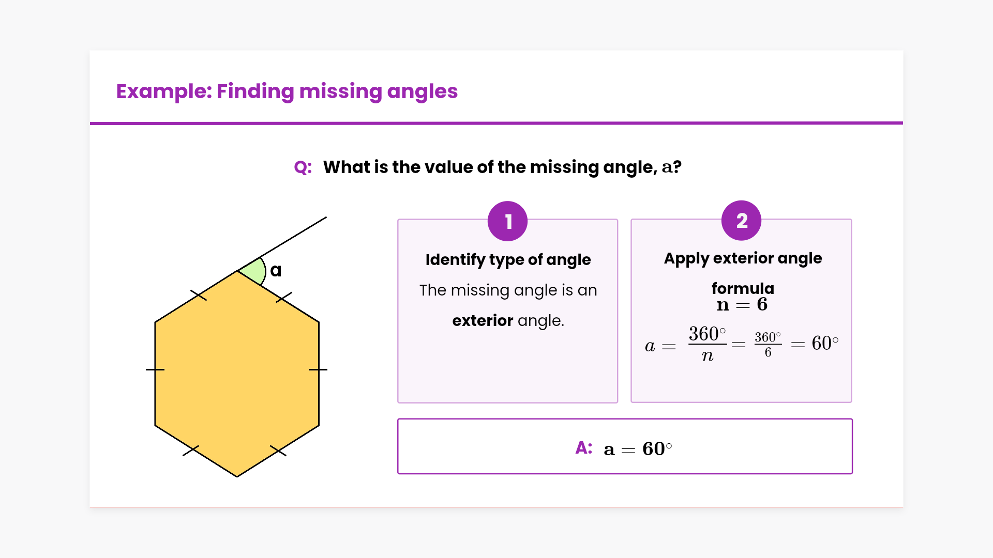Click the yellow hexagon's center

click(x=237, y=373)
